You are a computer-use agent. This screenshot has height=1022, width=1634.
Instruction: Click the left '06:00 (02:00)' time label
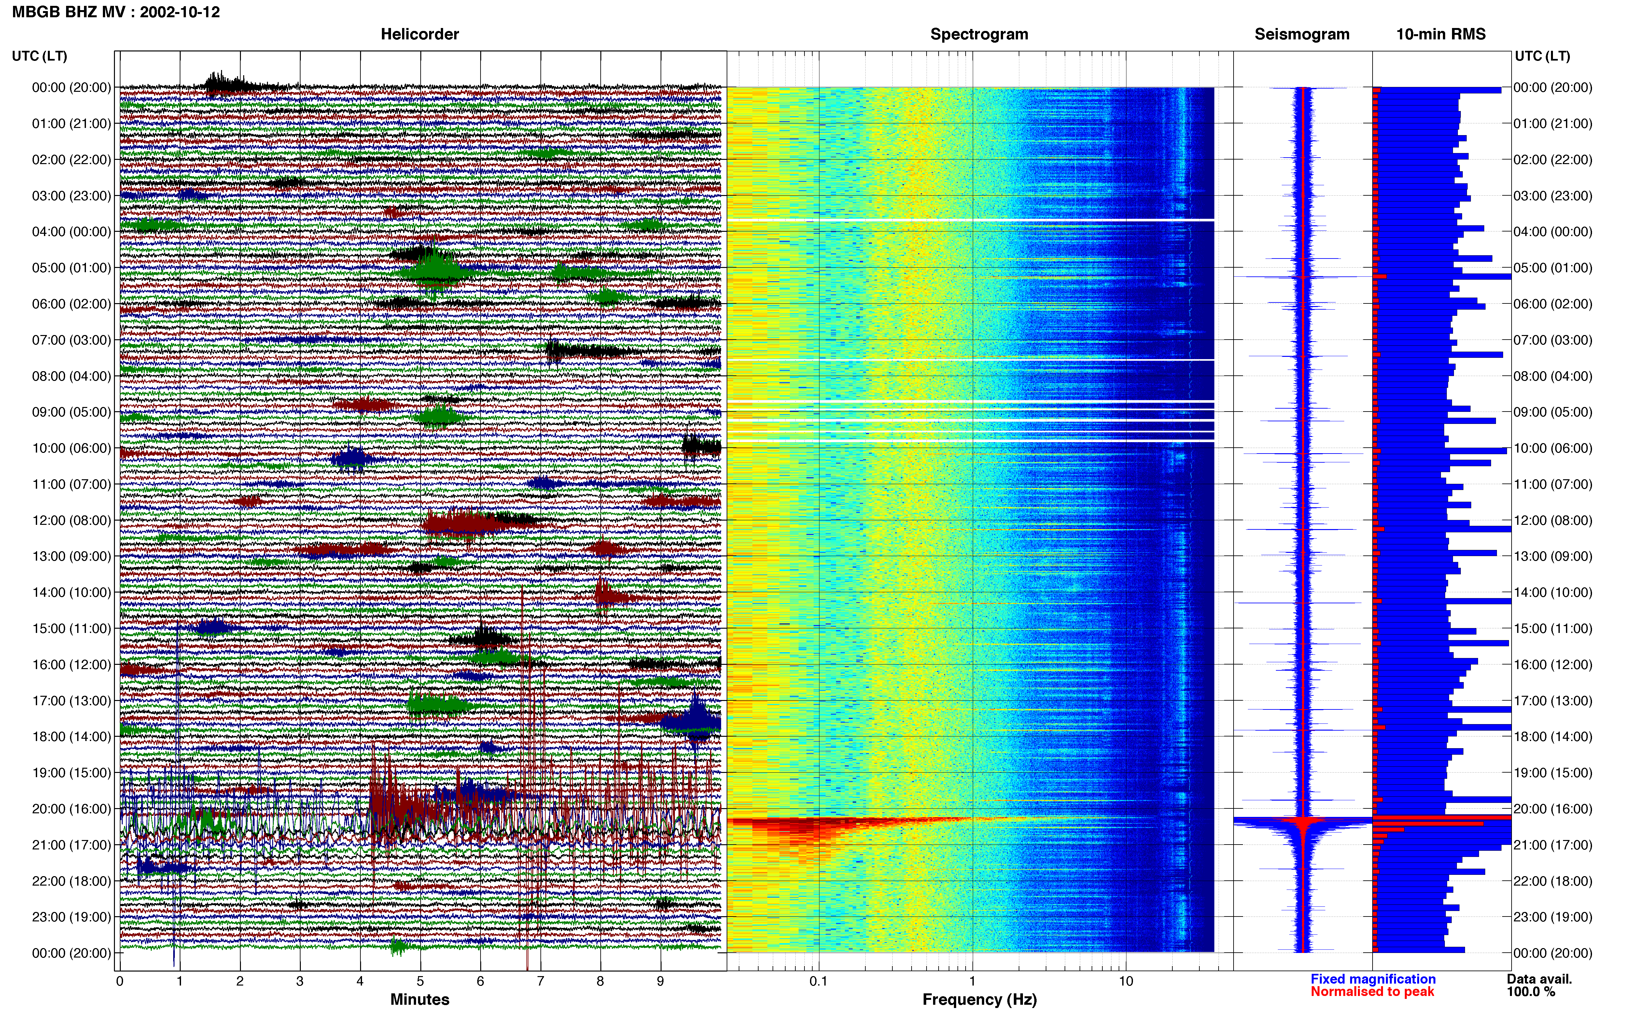72,304
